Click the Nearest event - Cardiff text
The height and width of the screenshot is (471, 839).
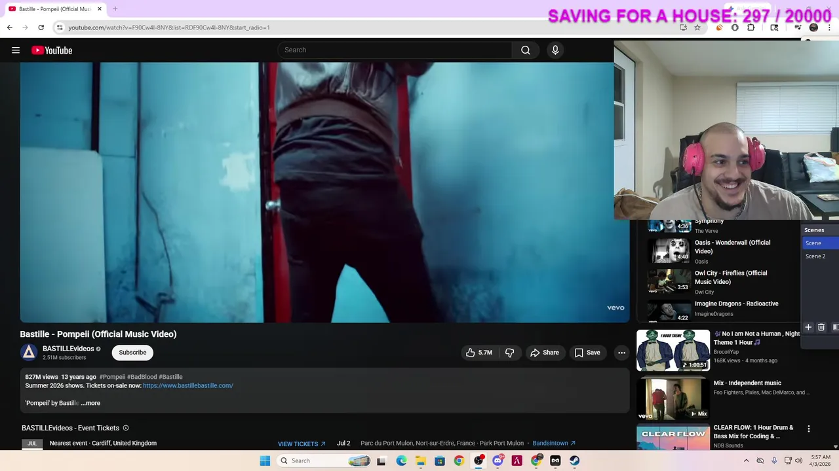click(x=103, y=444)
